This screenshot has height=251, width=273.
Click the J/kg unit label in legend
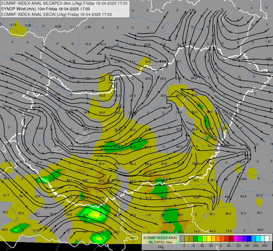pyautogui.click(x=160, y=247)
